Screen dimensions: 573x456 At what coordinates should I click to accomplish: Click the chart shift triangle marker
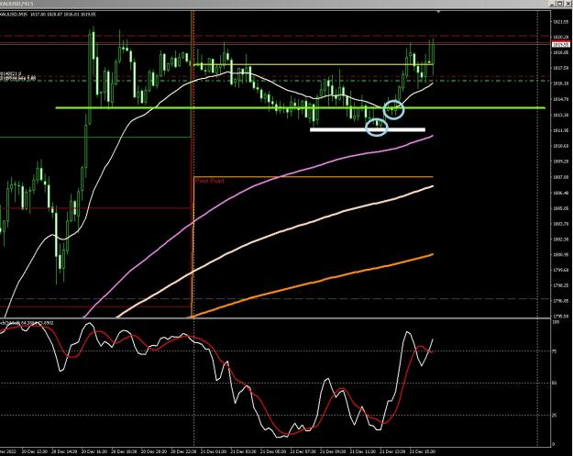(438, 12)
